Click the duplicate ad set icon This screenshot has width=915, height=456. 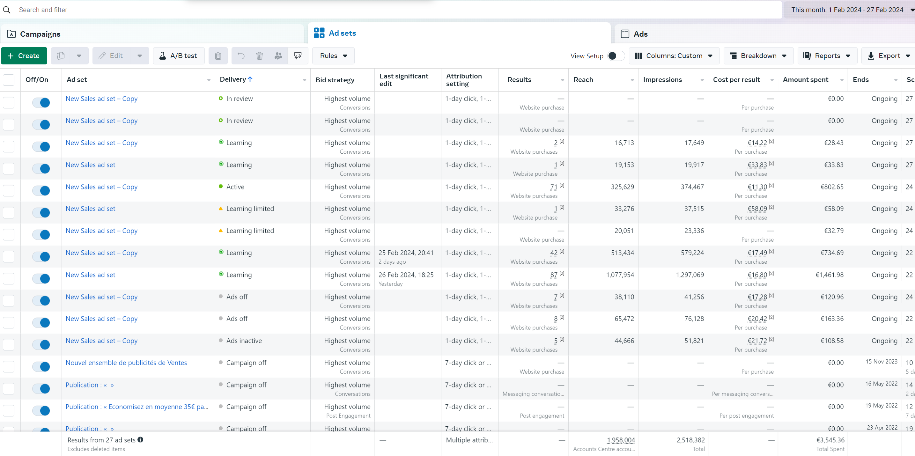tap(61, 56)
